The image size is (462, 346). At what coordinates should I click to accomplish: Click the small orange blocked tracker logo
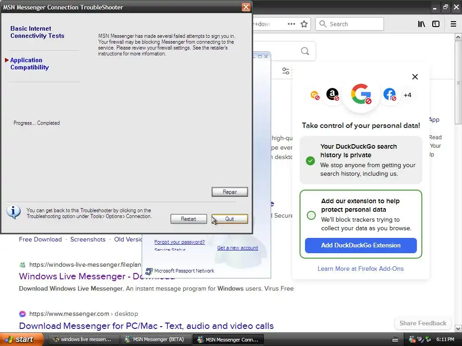pyautogui.click(x=314, y=95)
